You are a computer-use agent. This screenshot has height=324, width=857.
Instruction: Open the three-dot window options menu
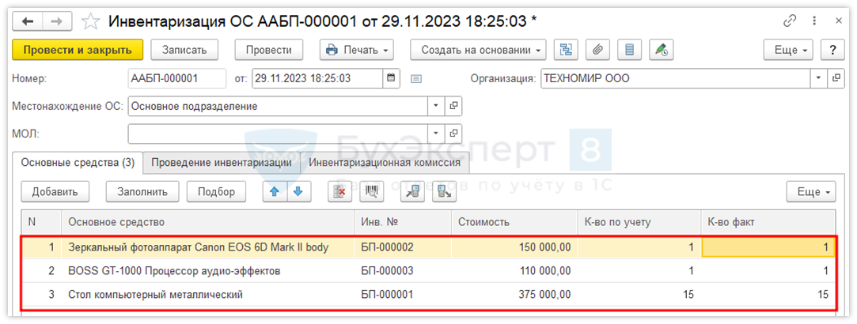[x=815, y=21]
